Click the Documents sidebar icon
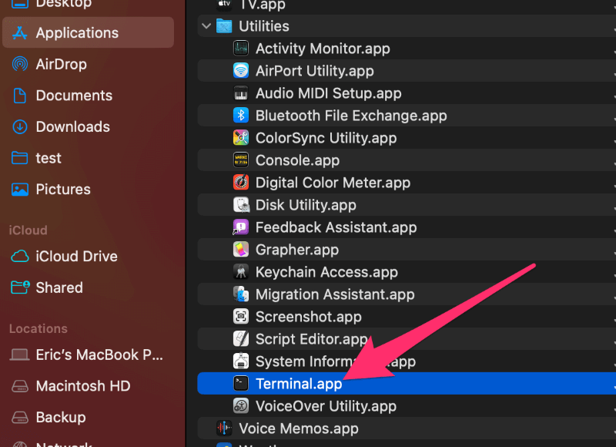616x447 pixels. [20, 96]
